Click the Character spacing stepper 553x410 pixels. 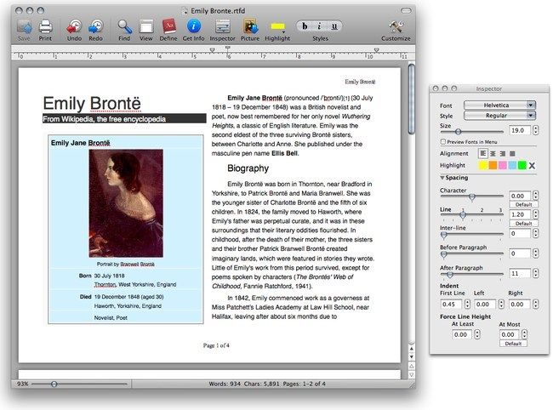[x=536, y=196]
